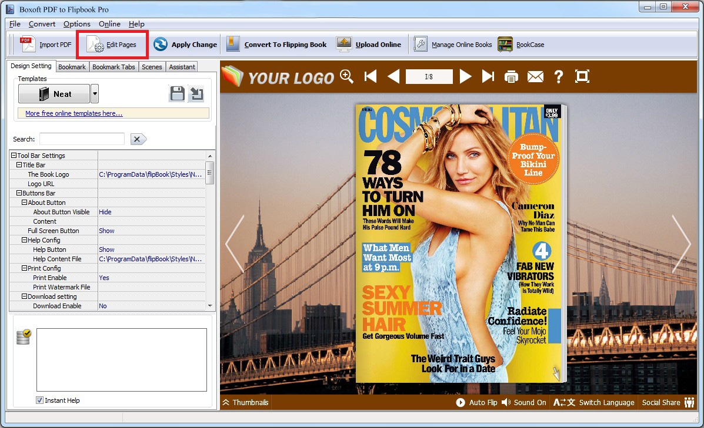Screen dimensions: 704x428
Task: Clear the search with the X icon
Action: pyautogui.click(x=138, y=139)
